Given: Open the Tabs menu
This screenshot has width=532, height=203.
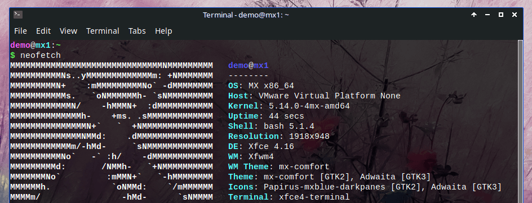Looking at the screenshot, I should click(x=137, y=31).
